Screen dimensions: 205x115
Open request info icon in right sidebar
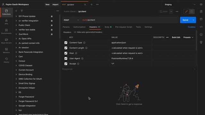click(201, 34)
